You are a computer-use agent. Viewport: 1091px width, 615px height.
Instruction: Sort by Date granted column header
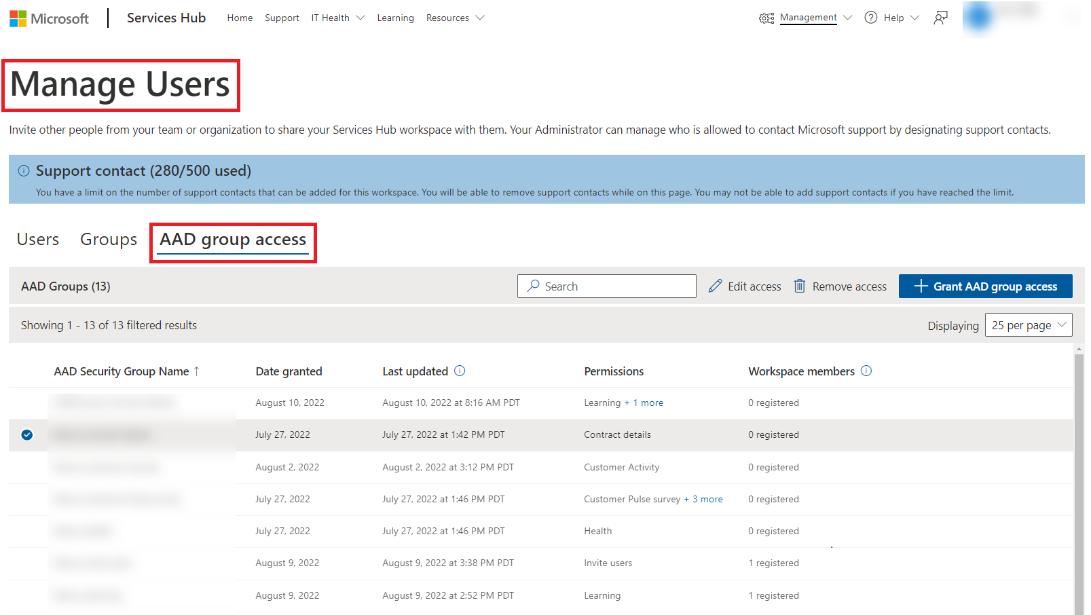pyautogui.click(x=289, y=371)
